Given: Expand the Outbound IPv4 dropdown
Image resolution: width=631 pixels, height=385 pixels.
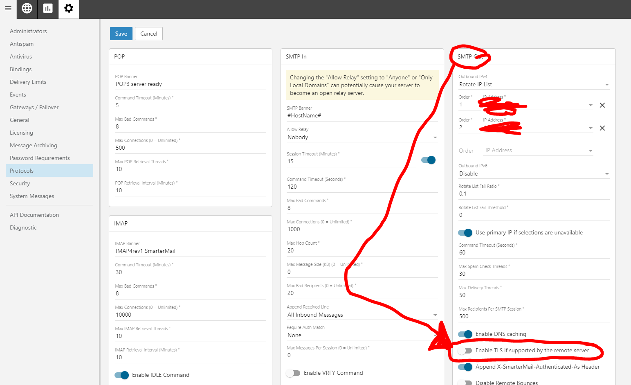Looking at the screenshot, I should (534, 85).
